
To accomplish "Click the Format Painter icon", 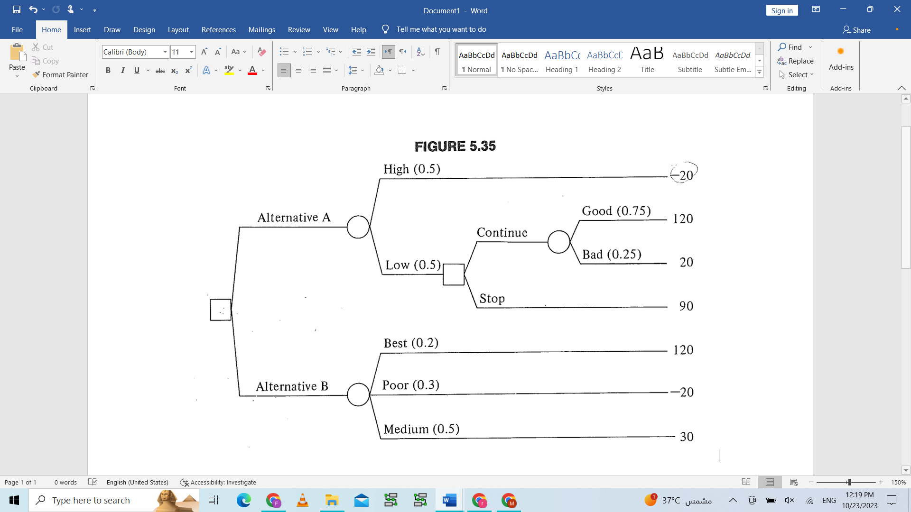I will (36, 74).
